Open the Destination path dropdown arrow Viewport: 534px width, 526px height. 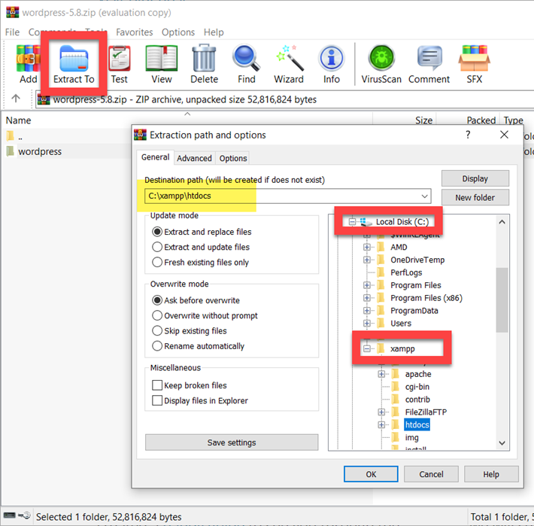tap(425, 196)
